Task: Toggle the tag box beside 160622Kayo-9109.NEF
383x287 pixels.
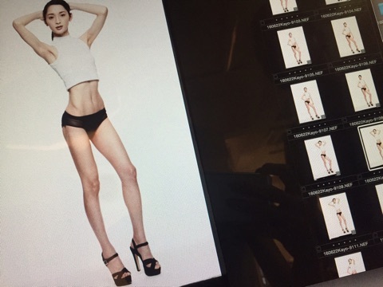Action: coord(303,189)
